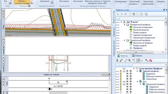Click the tree icon with X in Проекты и слои toolbar
Image resolution: width=168 pixels, height=94 pixels.
pos(125,14)
